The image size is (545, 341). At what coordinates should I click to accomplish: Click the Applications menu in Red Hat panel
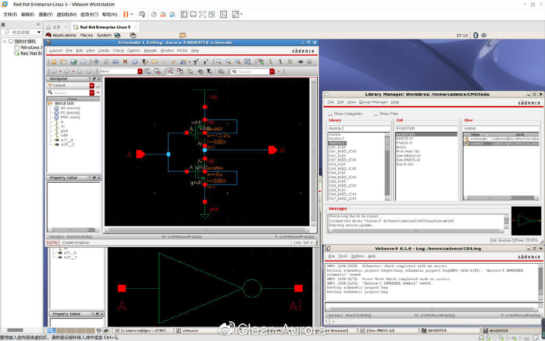64,35
